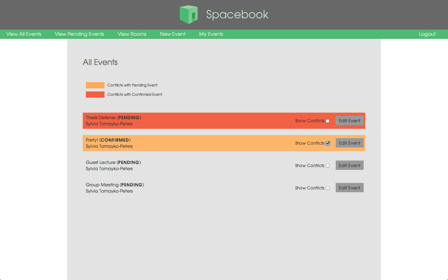
Task: Click the red confirmed conflict legend swatch
Action: click(x=95, y=95)
